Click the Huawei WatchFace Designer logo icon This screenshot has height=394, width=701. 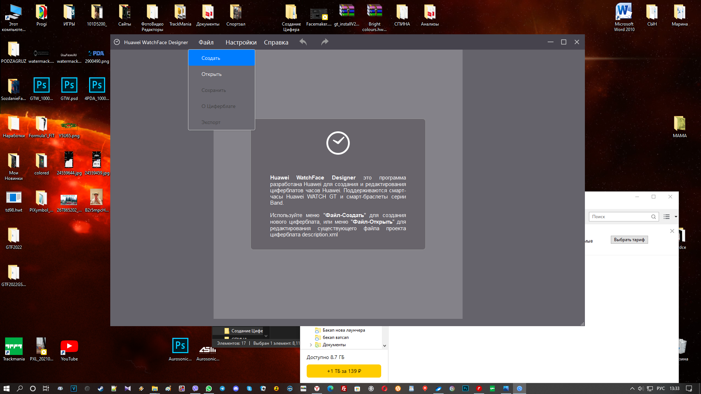click(117, 42)
